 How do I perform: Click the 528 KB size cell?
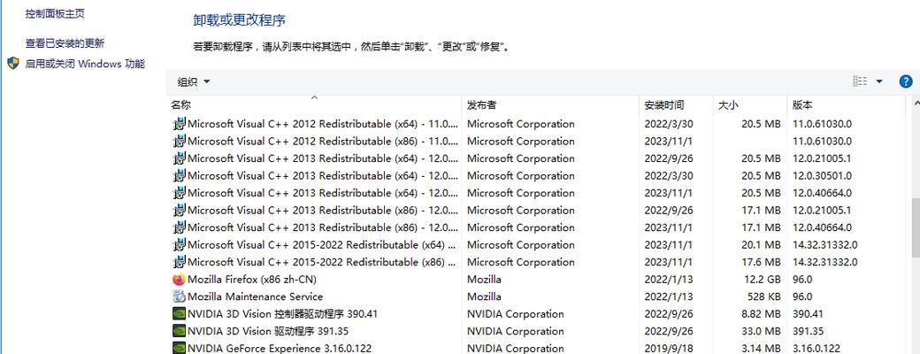764,296
